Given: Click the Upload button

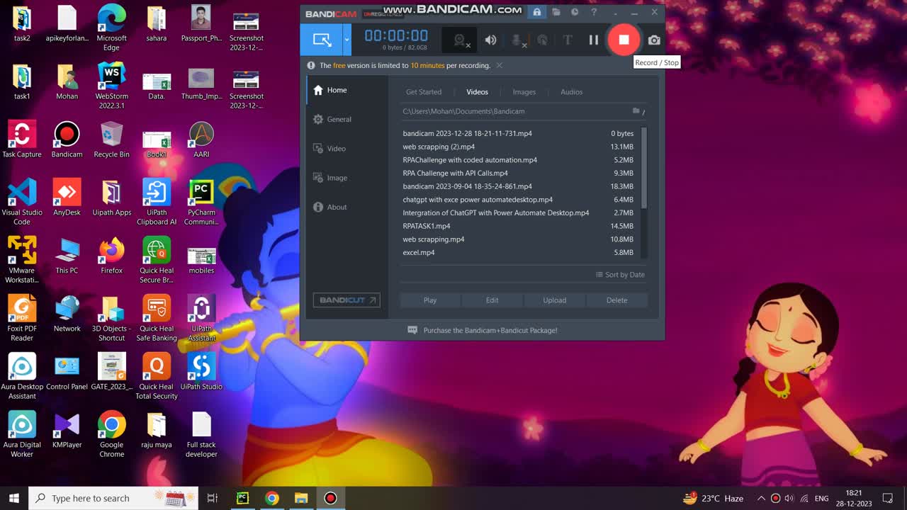Looking at the screenshot, I should (554, 300).
